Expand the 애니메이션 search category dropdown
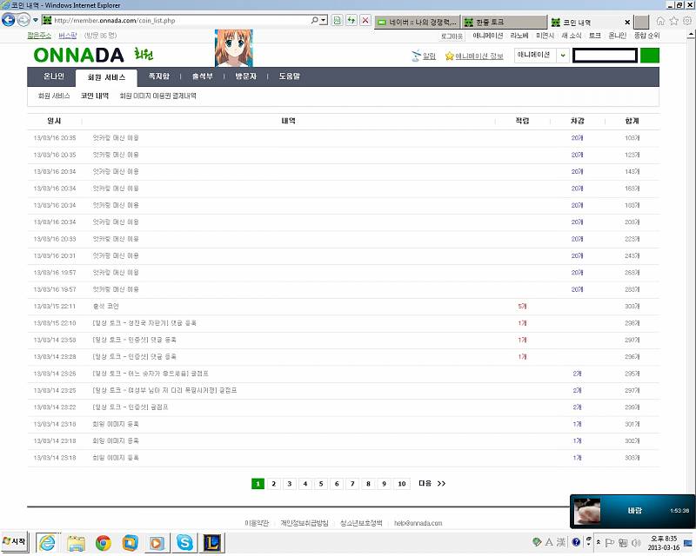This screenshot has width=696, height=556. tap(563, 56)
